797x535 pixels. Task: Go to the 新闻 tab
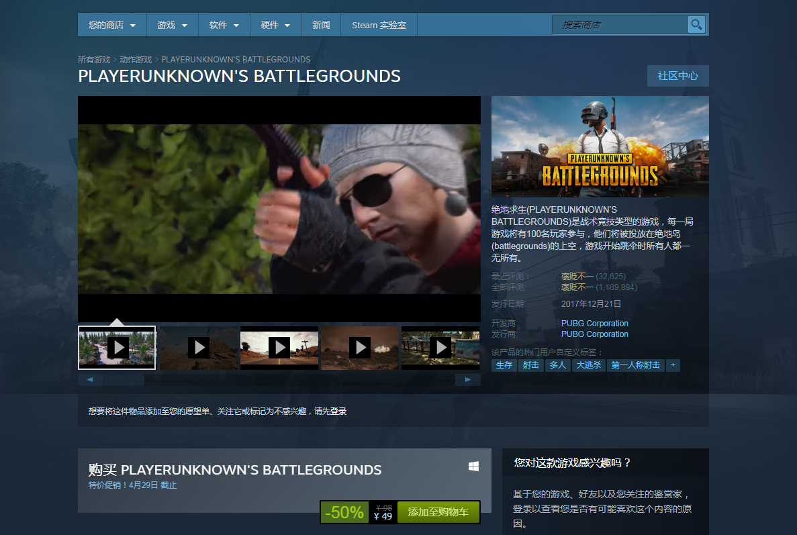coord(321,25)
